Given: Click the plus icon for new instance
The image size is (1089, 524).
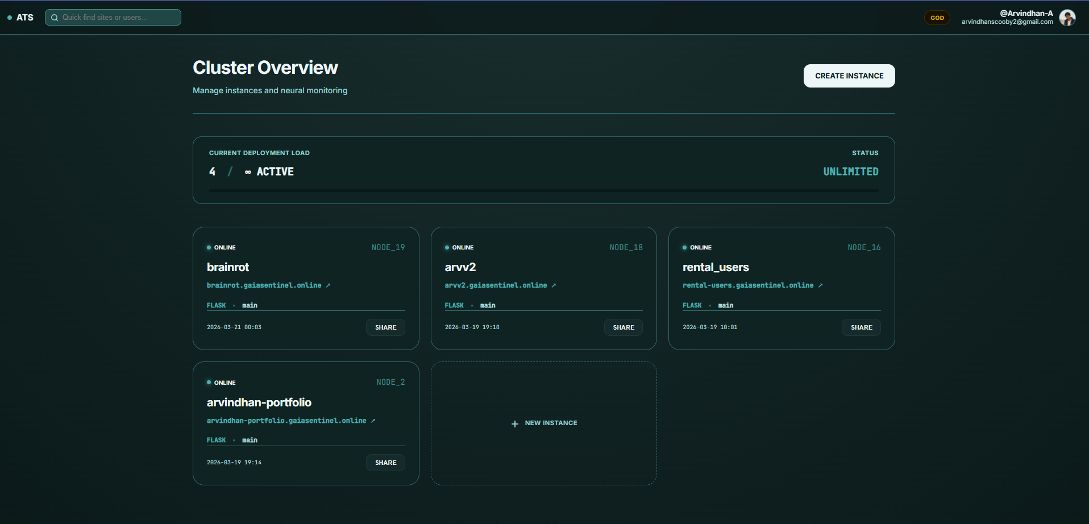Looking at the screenshot, I should (x=515, y=423).
